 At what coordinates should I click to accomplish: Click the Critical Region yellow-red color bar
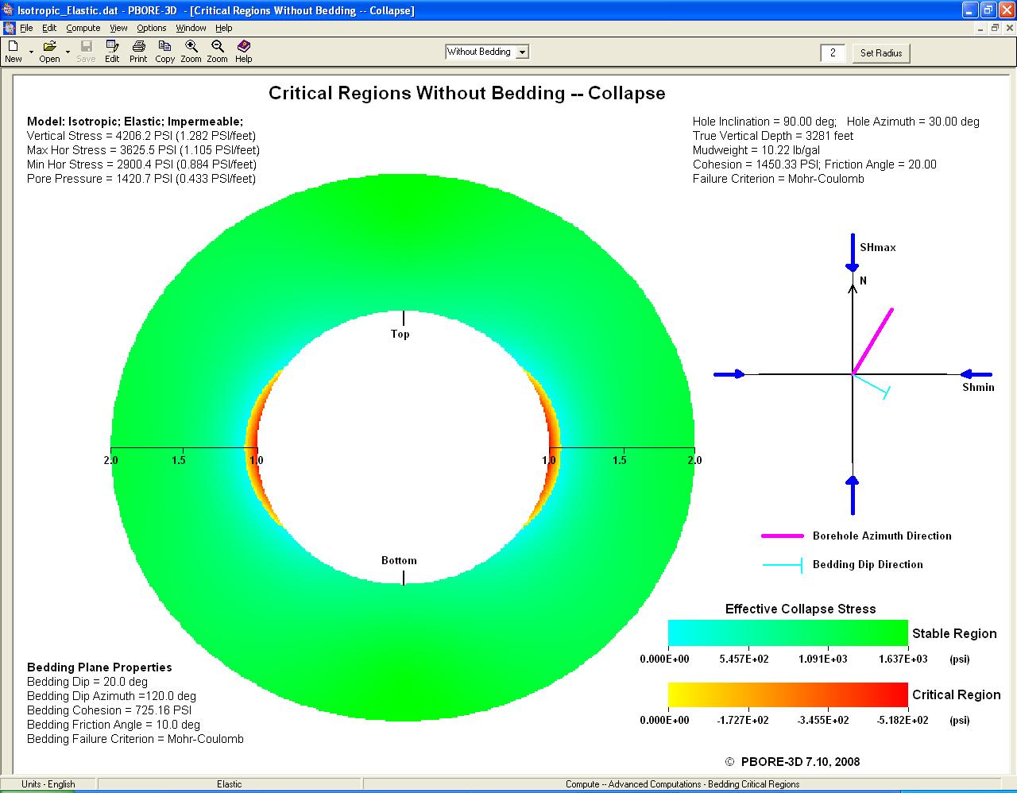pyautogui.click(x=787, y=694)
